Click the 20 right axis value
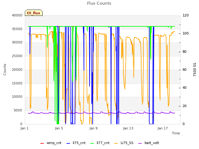This screenshot has height=149, width=199. point(184,106)
